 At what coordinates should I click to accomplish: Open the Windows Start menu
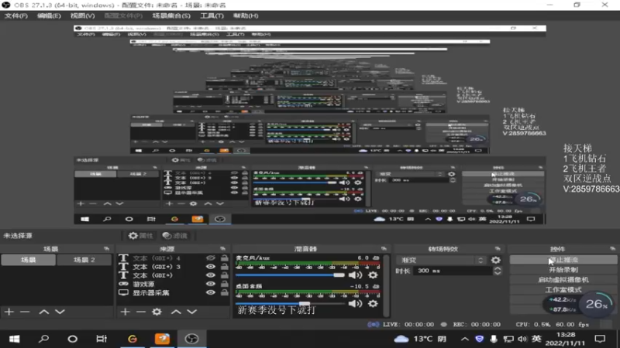tap(15, 339)
